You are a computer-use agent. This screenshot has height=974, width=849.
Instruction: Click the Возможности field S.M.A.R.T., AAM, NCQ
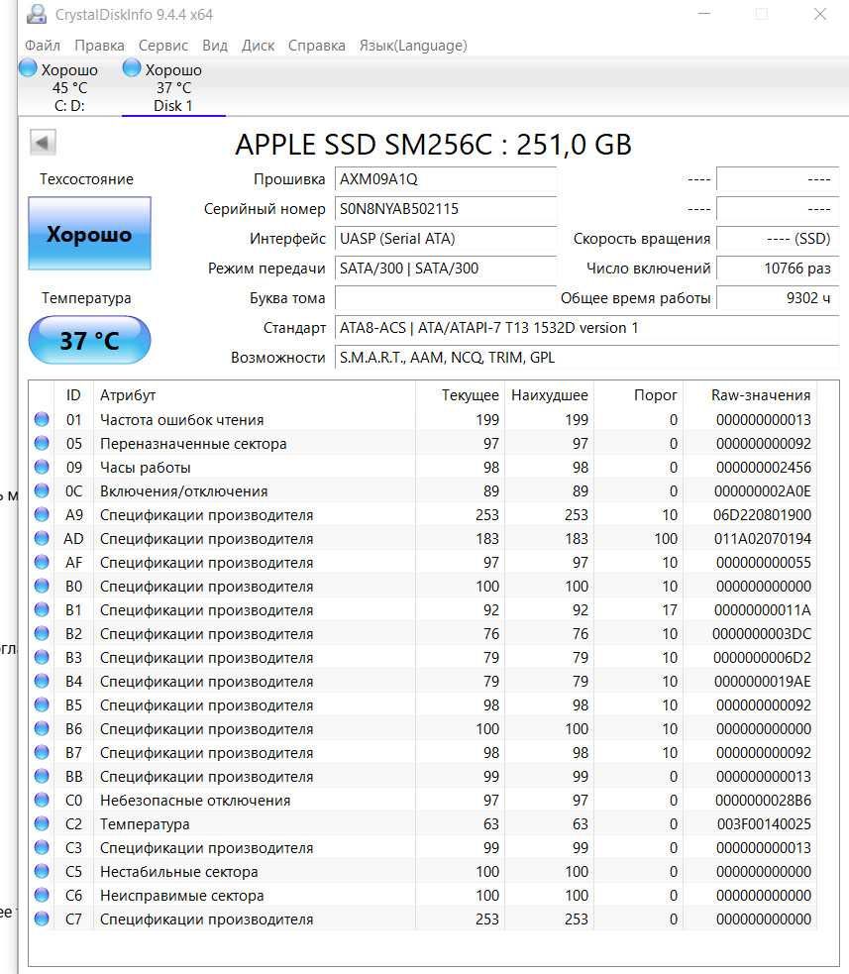pyautogui.click(x=586, y=357)
